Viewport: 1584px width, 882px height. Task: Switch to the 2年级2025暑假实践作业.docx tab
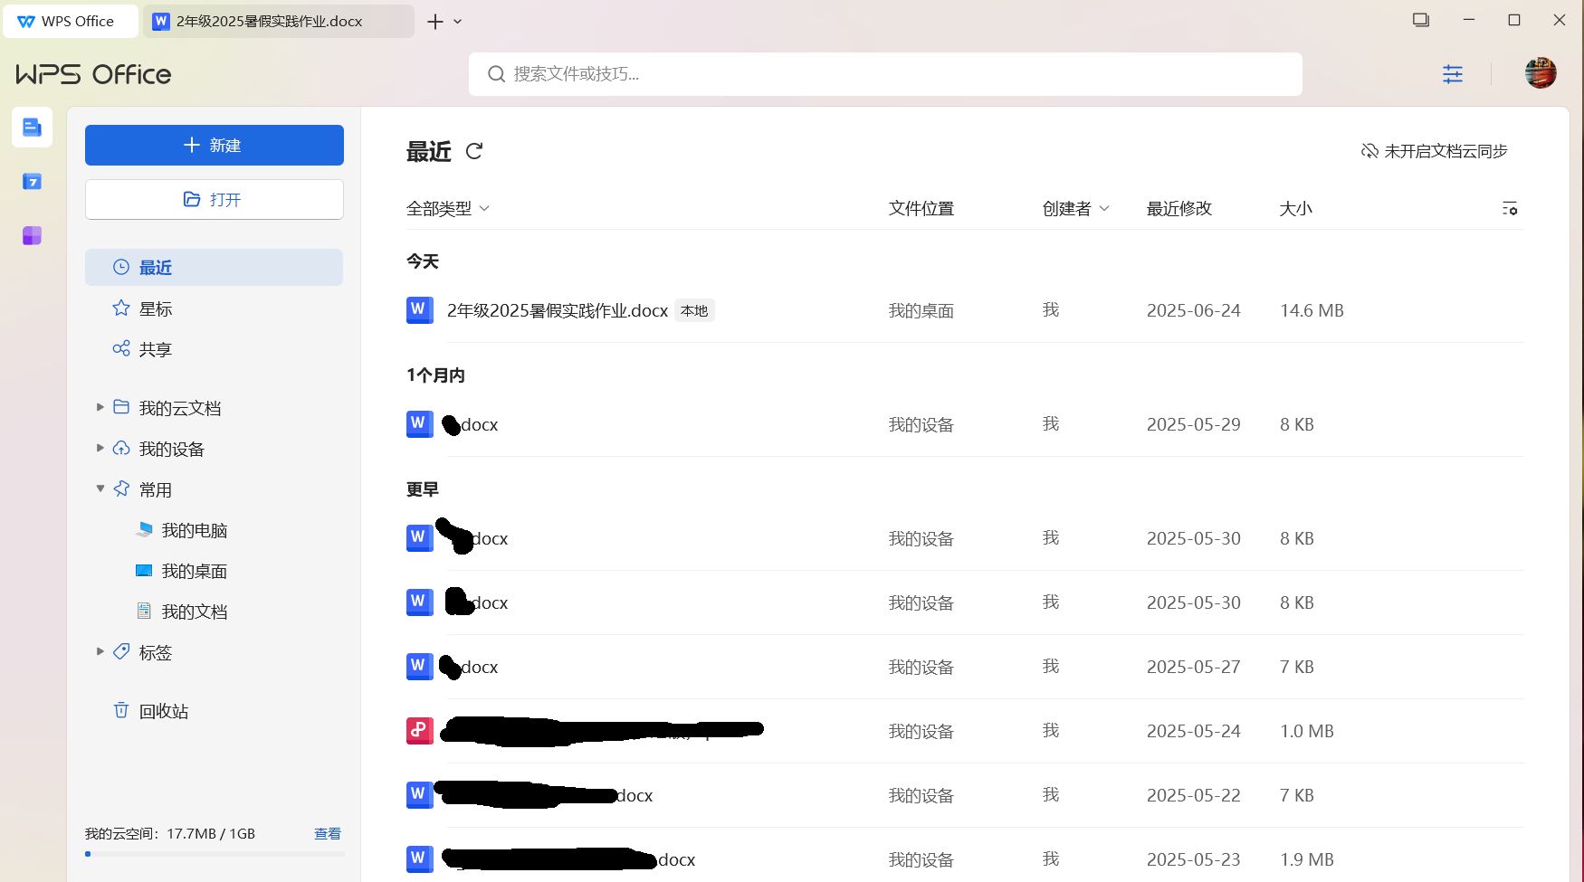tap(269, 22)
